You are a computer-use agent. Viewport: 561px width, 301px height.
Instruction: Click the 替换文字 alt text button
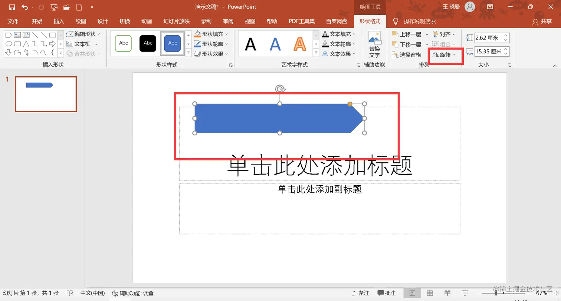pos(374,44)
